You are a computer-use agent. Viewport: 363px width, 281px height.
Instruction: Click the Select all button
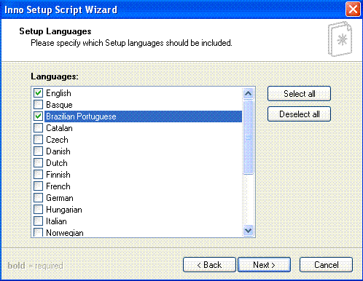pos(299,94)
